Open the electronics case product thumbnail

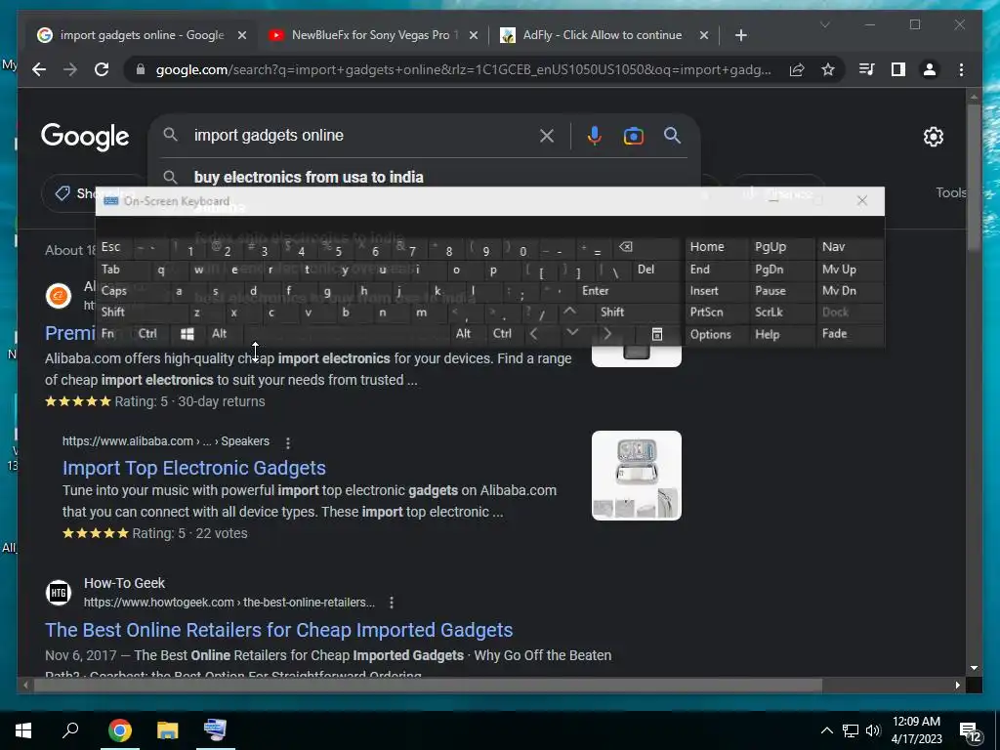click(x=637, y=476)
